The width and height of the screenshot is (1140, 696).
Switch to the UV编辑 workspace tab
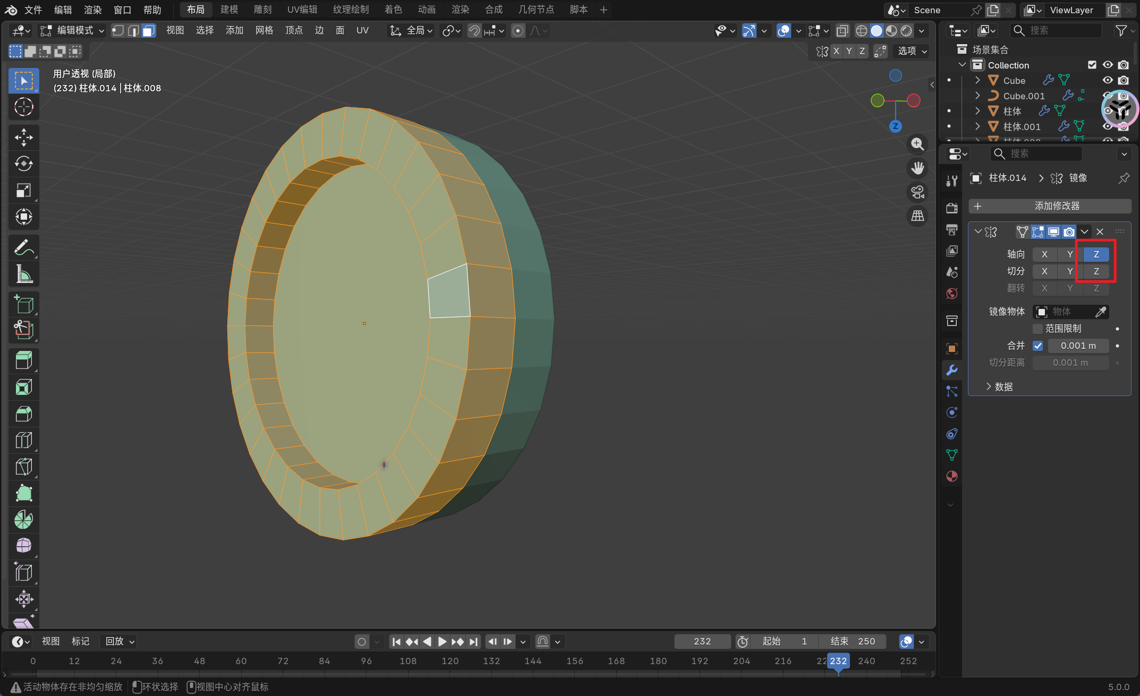pyautogui.click(x=302, y=10)
